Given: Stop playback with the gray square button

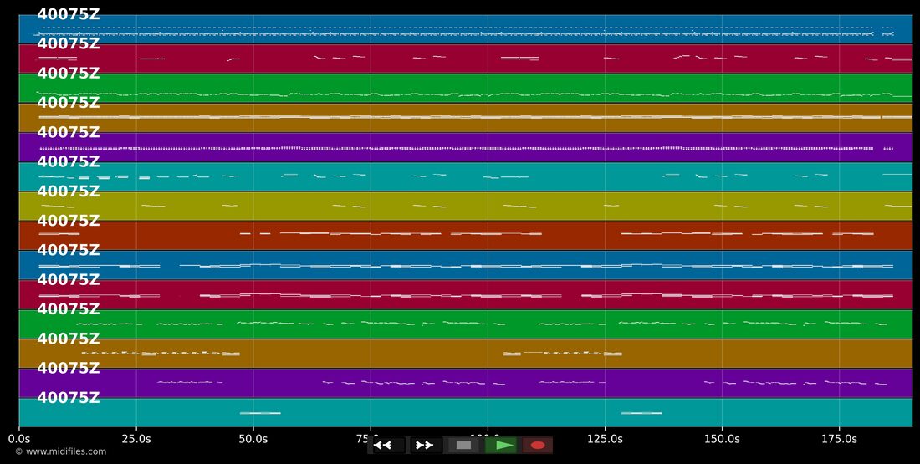Looking at the screenshot, I should 463,446.
